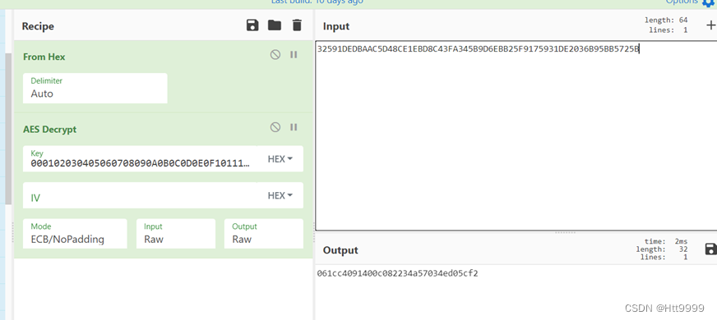Viewport: 717px width, 320px height.
Task: Open the IV format HEX dropdown
Action: pyautogui.click(x=280, y=195)
